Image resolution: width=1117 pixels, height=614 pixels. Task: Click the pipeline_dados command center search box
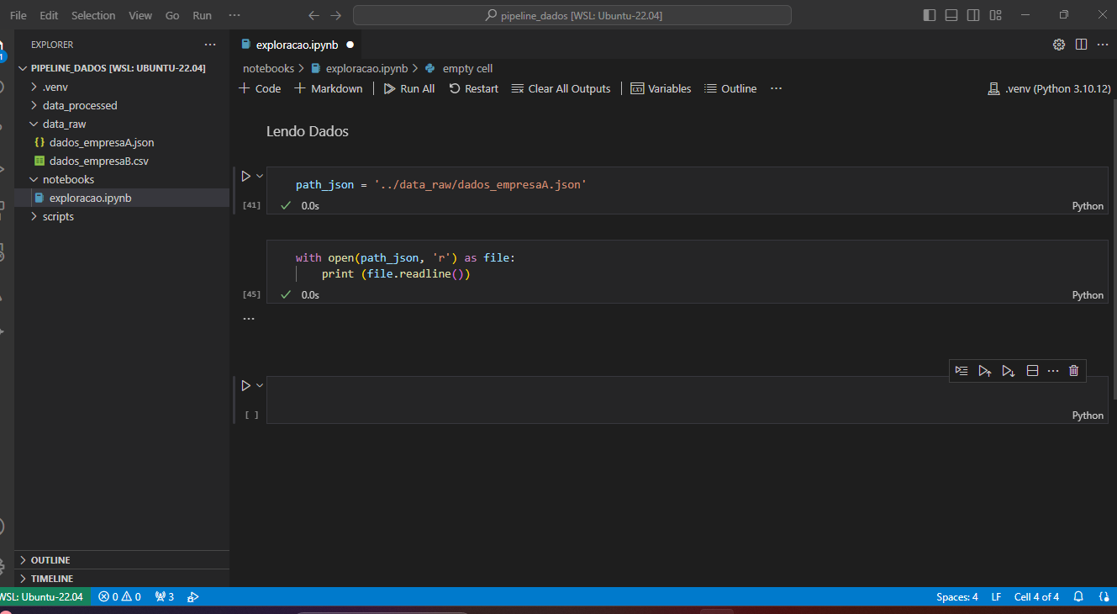pyautogui.click(x=572, y=15)
